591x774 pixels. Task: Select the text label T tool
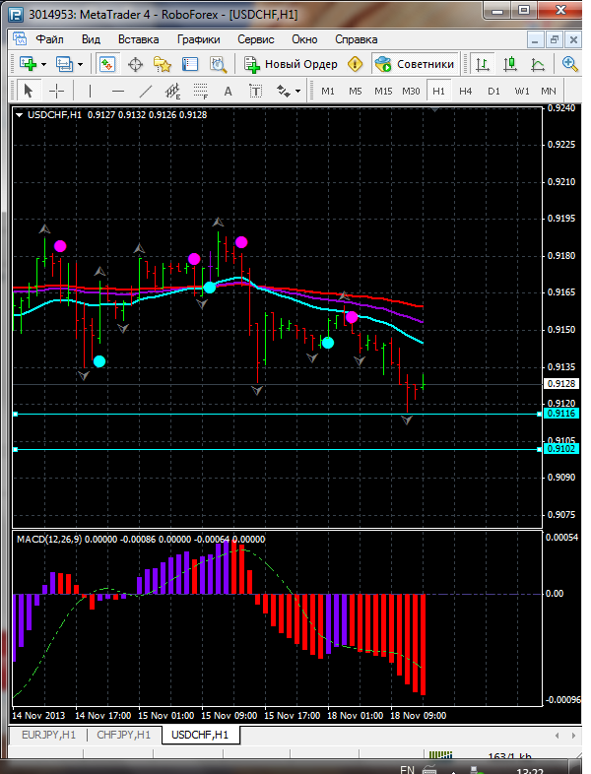(x=255, y=91)
